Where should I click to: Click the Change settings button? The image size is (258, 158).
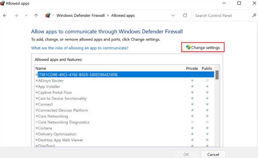tap(203, 47)
